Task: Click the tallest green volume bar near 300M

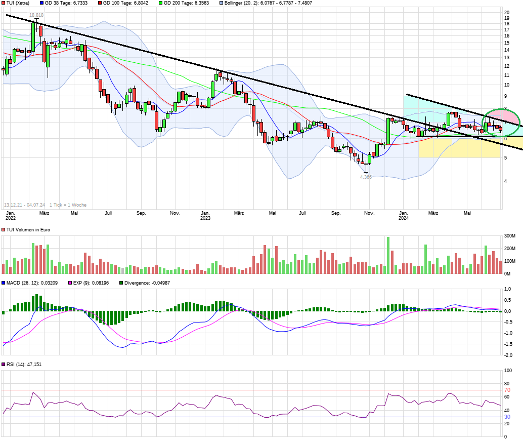Action: coord(388,255)
